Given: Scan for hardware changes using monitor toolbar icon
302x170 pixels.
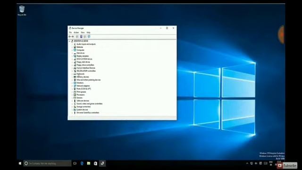Looking at the screenshot, I should [89, 37].
